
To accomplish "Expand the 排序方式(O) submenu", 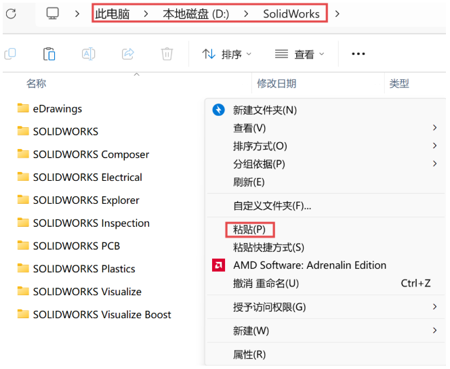I will 260,146.
